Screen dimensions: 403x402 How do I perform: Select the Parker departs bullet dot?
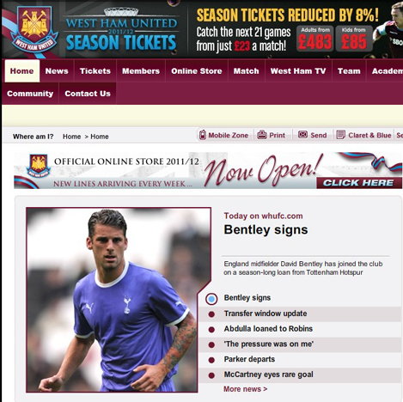tap(211, 360)
